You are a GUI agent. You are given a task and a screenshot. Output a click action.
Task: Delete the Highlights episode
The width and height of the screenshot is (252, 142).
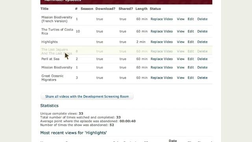(202, 42)
